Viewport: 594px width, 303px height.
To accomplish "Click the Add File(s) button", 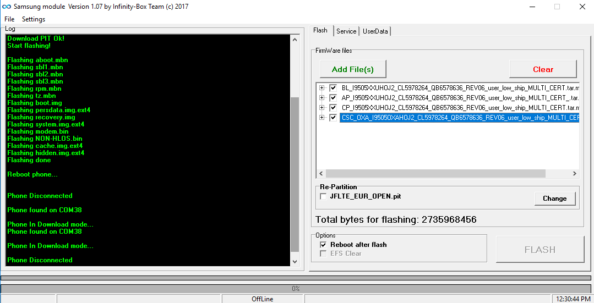I will point(353,69).
